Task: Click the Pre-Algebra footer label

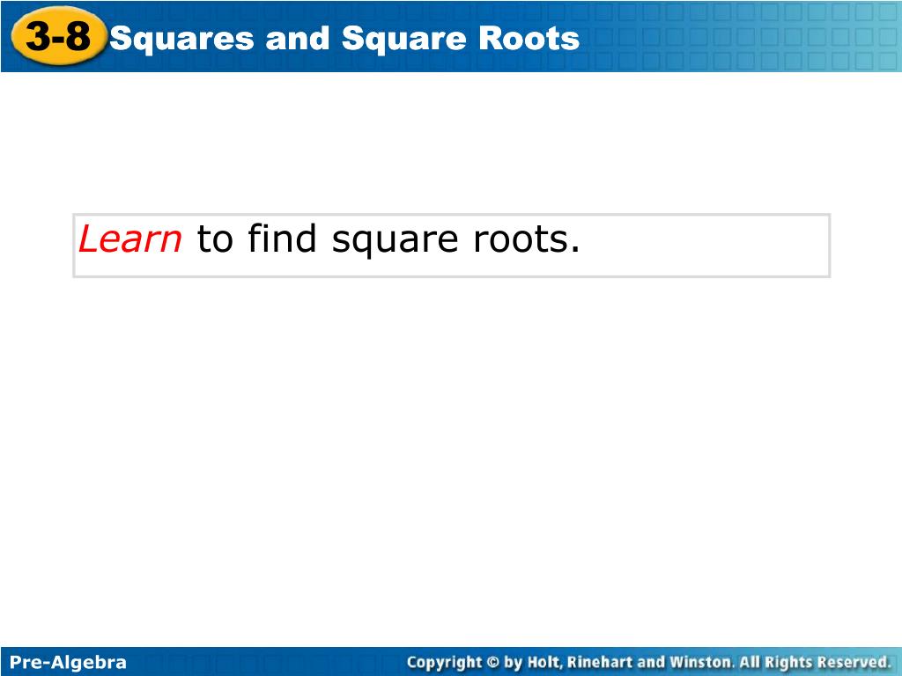Action: [68, 662]
